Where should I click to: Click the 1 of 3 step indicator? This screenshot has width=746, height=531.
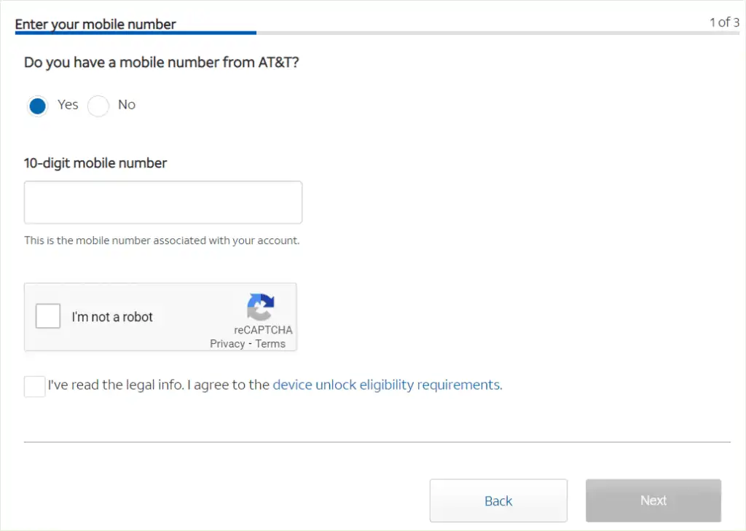725,23
